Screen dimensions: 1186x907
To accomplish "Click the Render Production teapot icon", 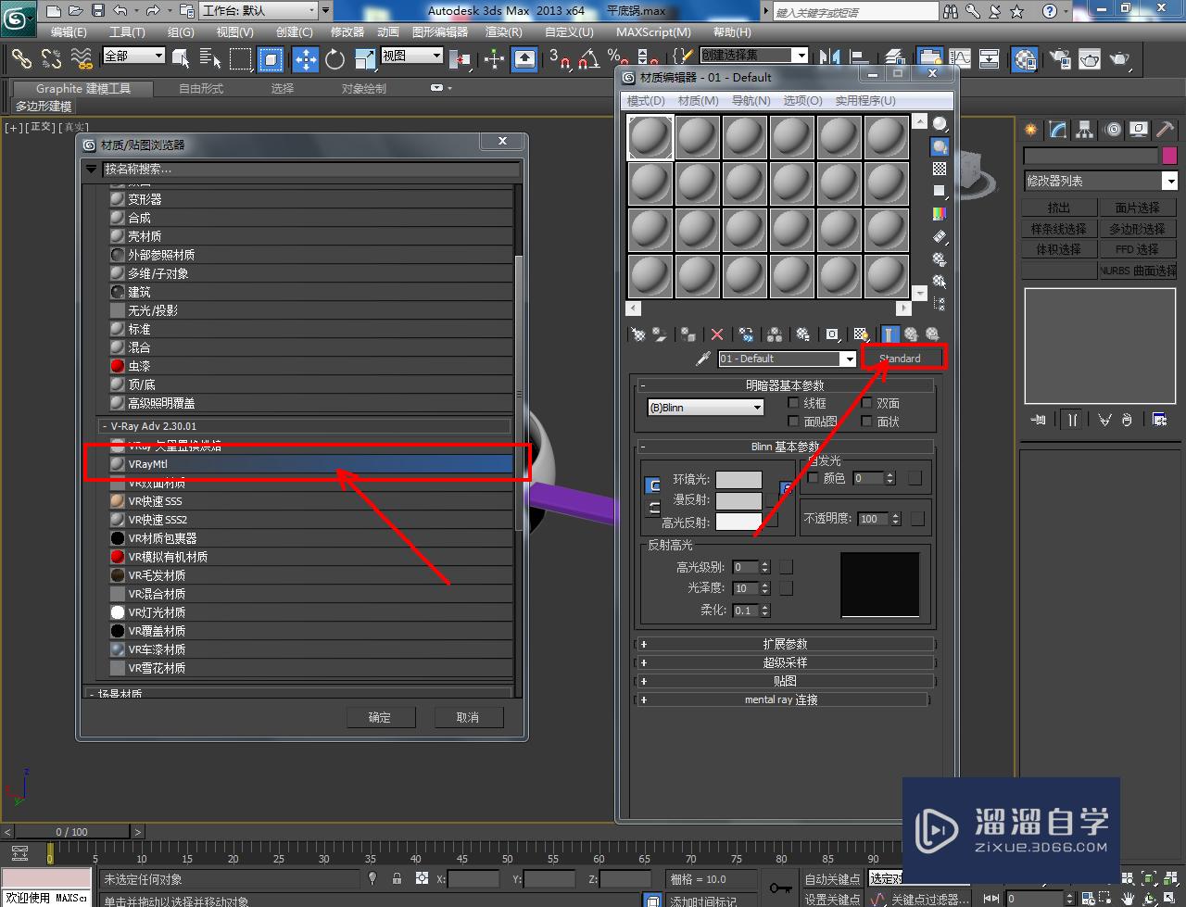I will coord(1120,59).
